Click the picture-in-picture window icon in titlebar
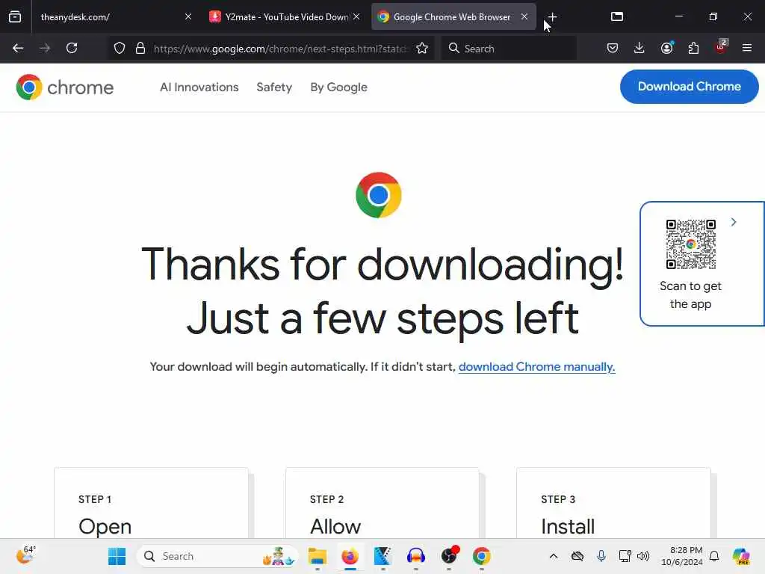765x574 pixels. tap(617, 16)
